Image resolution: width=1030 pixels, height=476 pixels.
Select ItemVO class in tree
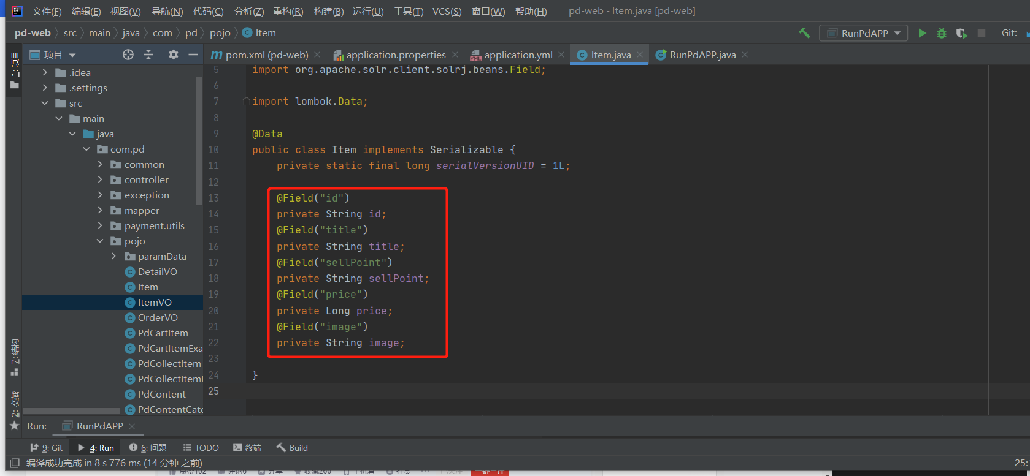(x=148, y=302)
